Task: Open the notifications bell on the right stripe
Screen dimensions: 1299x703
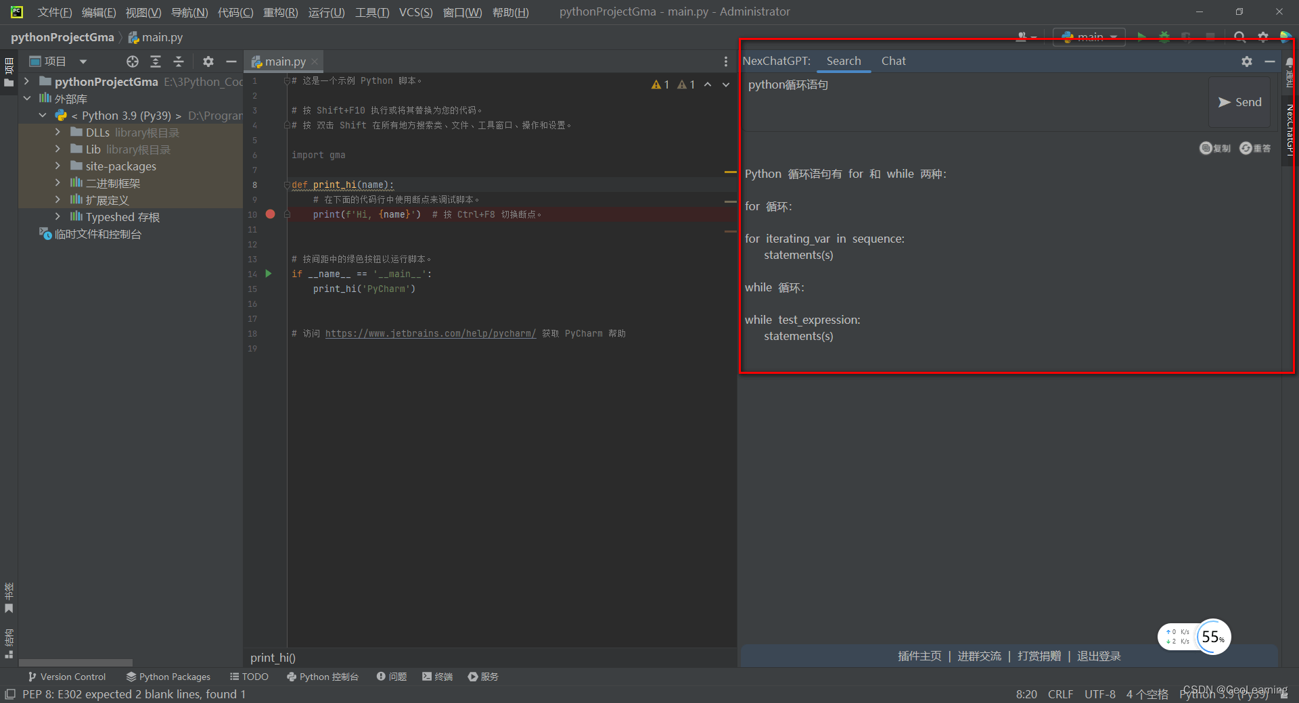Action: click(x=1290, y=62)
